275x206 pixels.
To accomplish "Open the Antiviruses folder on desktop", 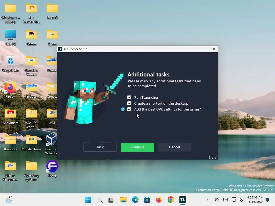I will (10, 116).
